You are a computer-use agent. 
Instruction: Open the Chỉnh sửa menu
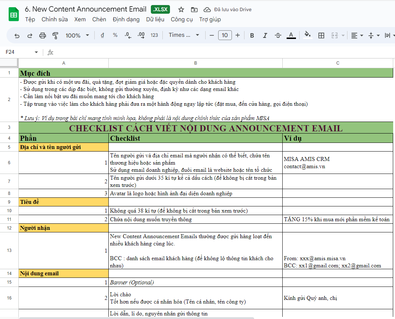coord(55,19)
